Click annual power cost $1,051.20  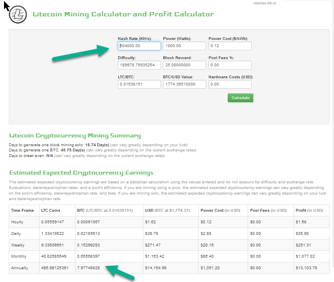click(210, 268)
